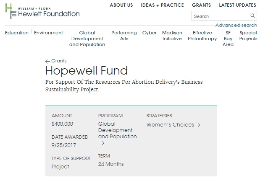The image size is (268, 186).
Task: Select the Effective Philanthropy tab
Action: pos(202,36)
